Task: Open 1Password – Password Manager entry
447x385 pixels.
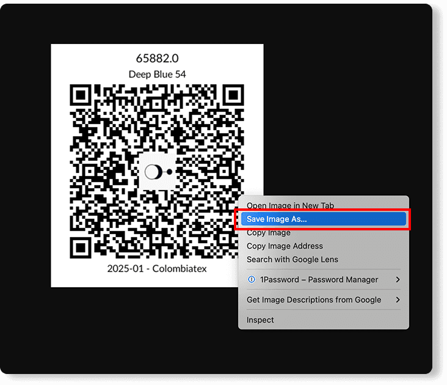Action: tap(323, 280)
